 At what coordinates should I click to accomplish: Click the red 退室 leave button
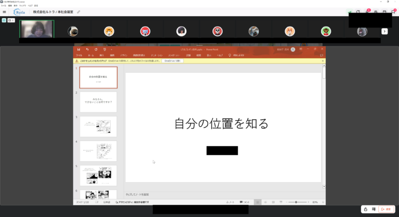pos(385,209)
